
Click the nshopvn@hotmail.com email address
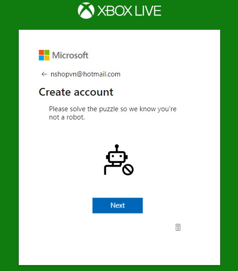point(86,74)
